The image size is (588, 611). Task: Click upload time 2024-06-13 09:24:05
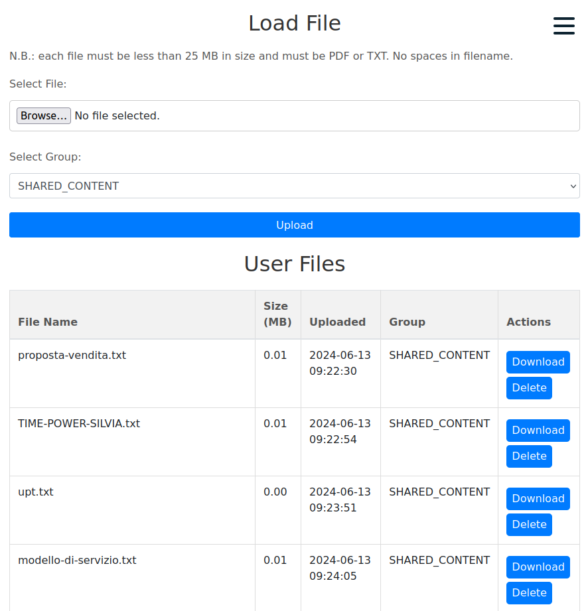tap(340, 568)
